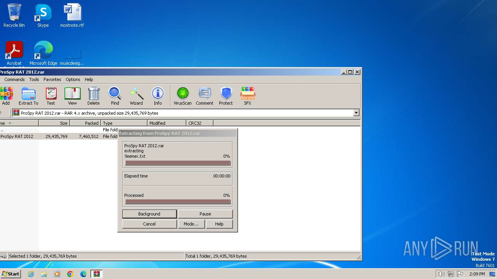Click the Extract To toolbar icon
This screenshot has width=497, height=279.
(x=28, y=96)
